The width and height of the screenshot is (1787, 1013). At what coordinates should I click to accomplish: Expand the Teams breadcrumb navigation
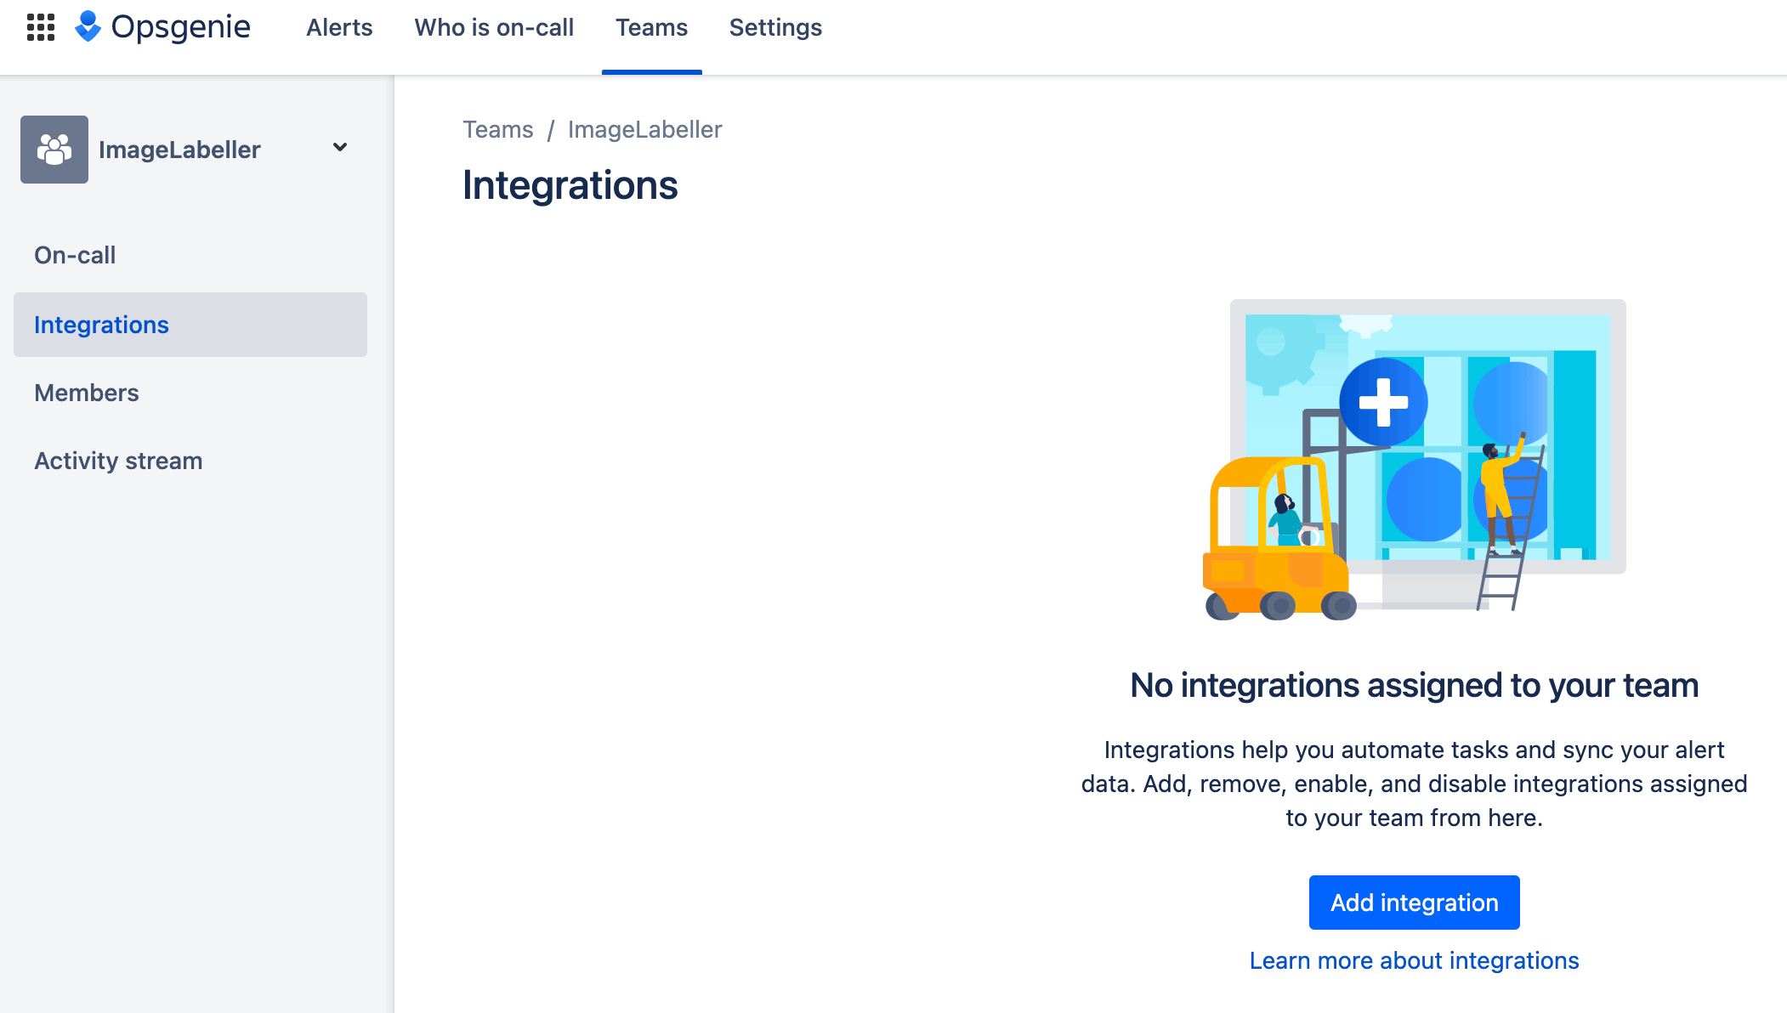click(x=497, y=129)
